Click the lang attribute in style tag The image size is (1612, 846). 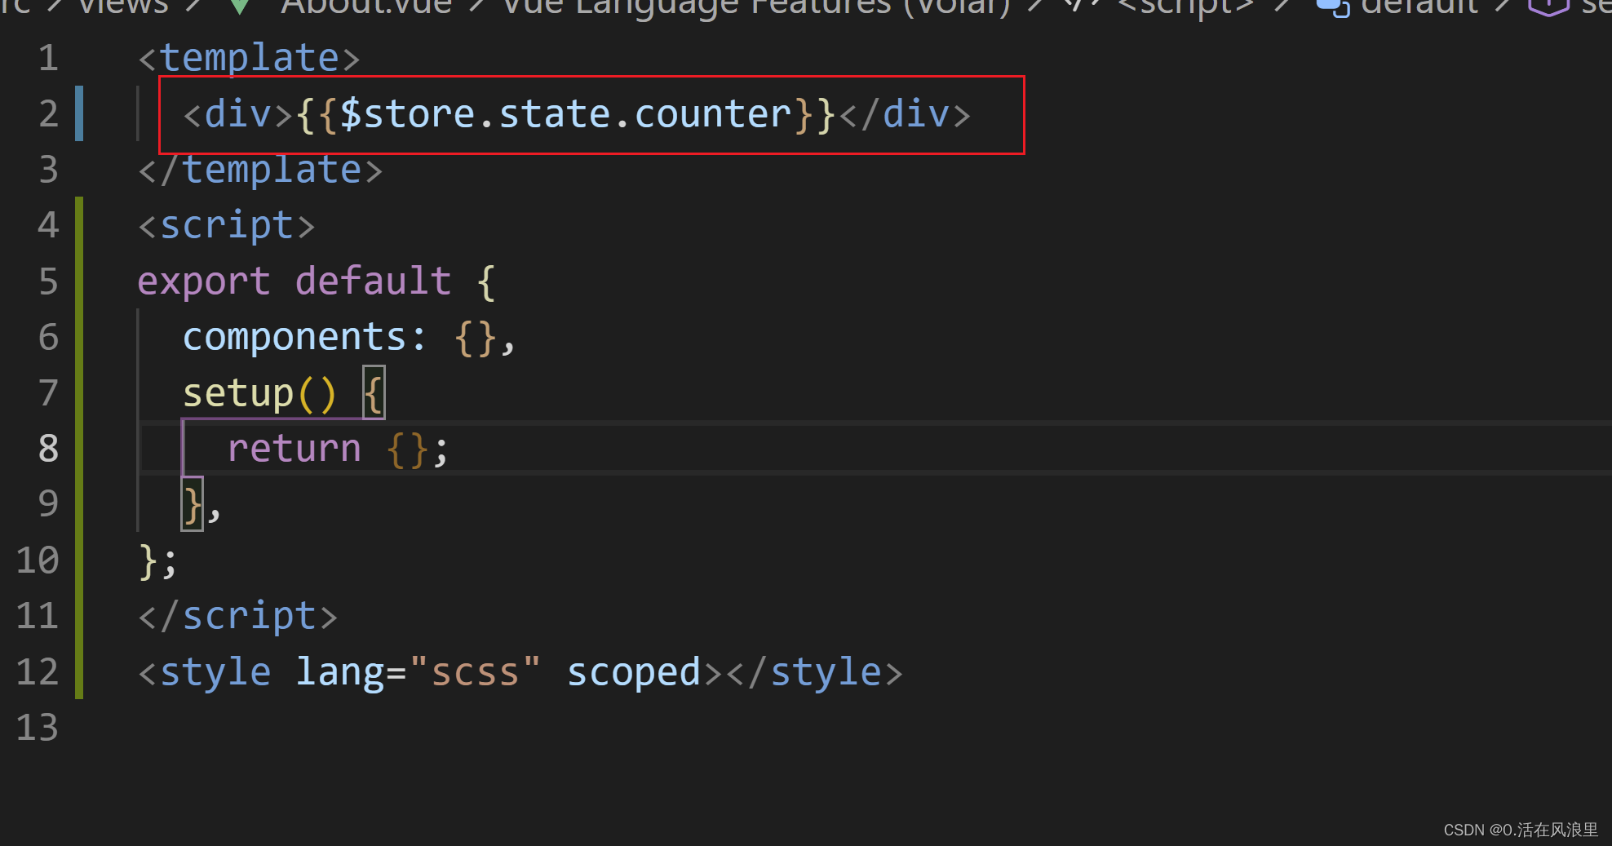coord(339,672)
